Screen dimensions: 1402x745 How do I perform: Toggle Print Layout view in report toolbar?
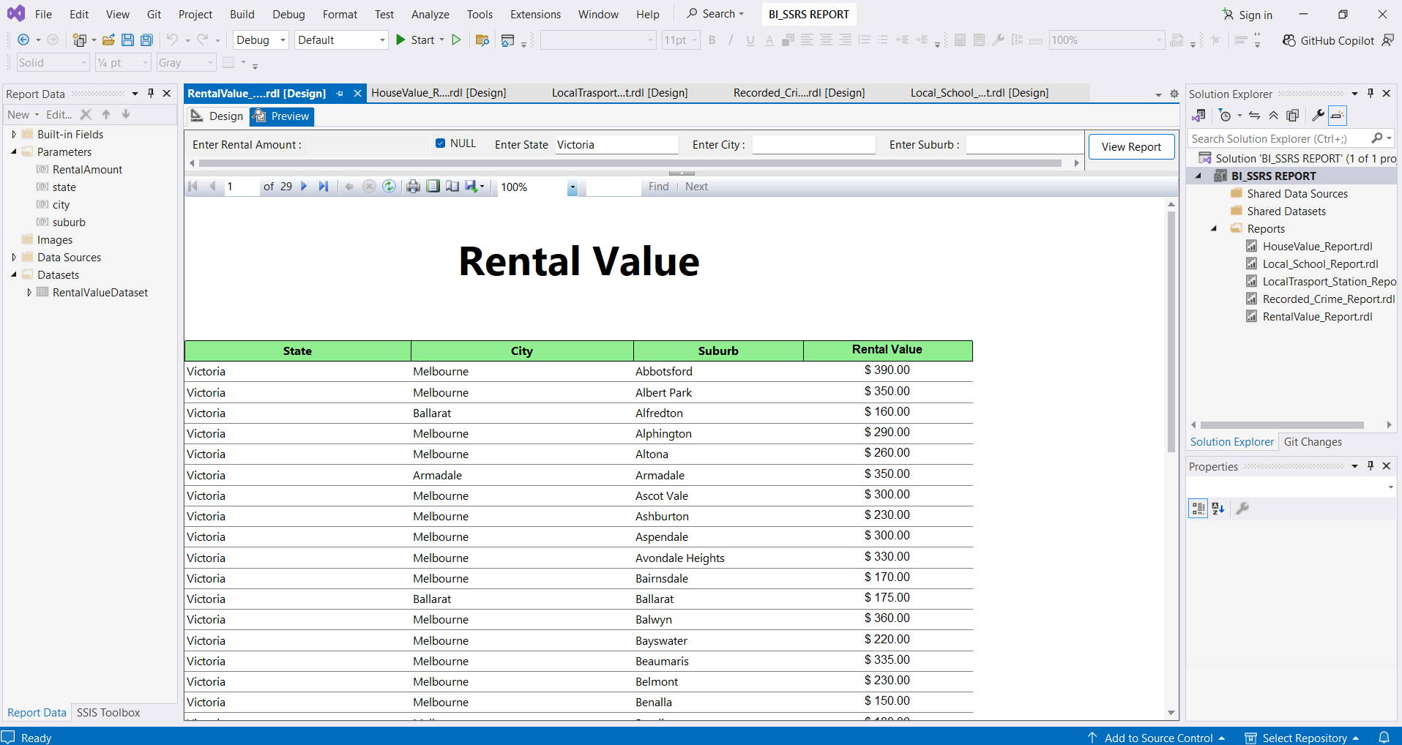point(433,187)
